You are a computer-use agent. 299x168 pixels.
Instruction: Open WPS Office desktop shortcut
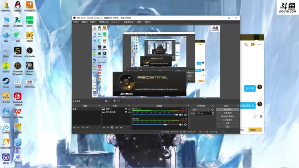click(x=18, y=113)
